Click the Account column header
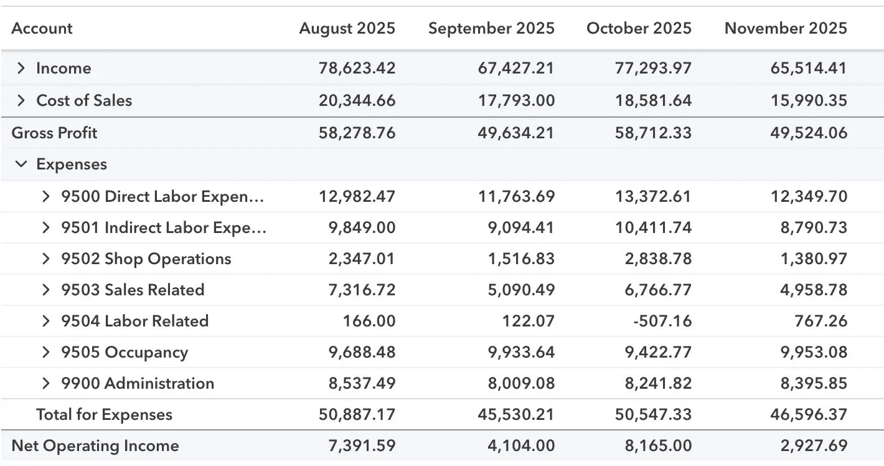 (42, 29)
